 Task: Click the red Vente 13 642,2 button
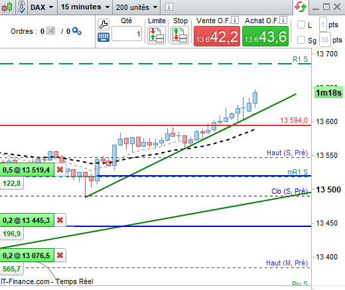coord(217,36)
